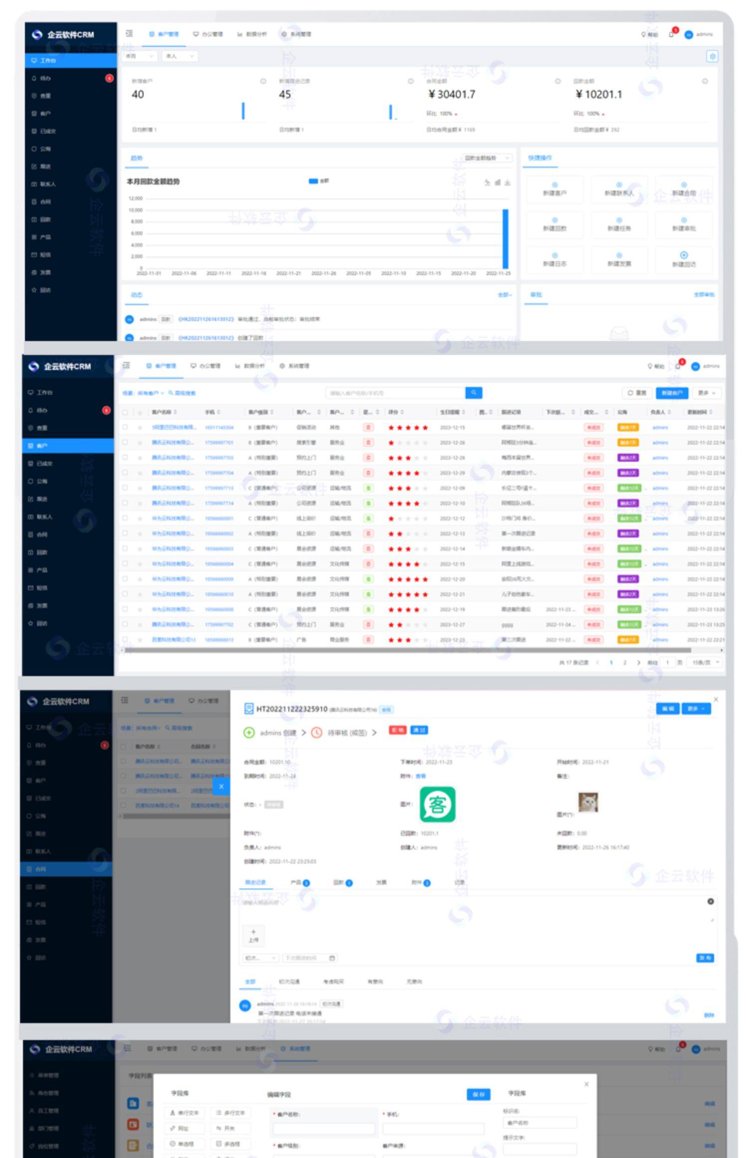Open 高级搜索 in the customer list

coord(182,393)
